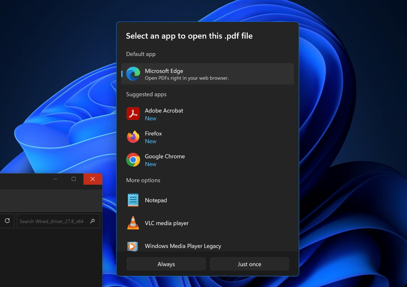
Task: Choose the Notepad icon
Action: [x=133, y=200]
